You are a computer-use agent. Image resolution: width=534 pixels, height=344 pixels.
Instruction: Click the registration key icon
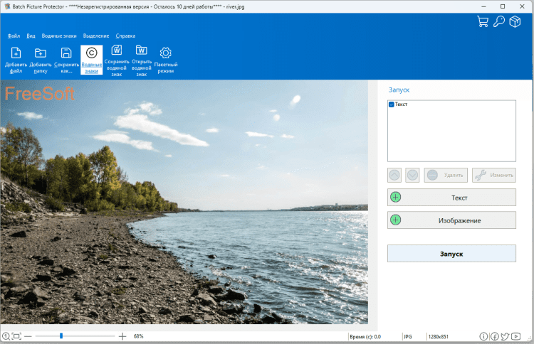coord(499,21)
